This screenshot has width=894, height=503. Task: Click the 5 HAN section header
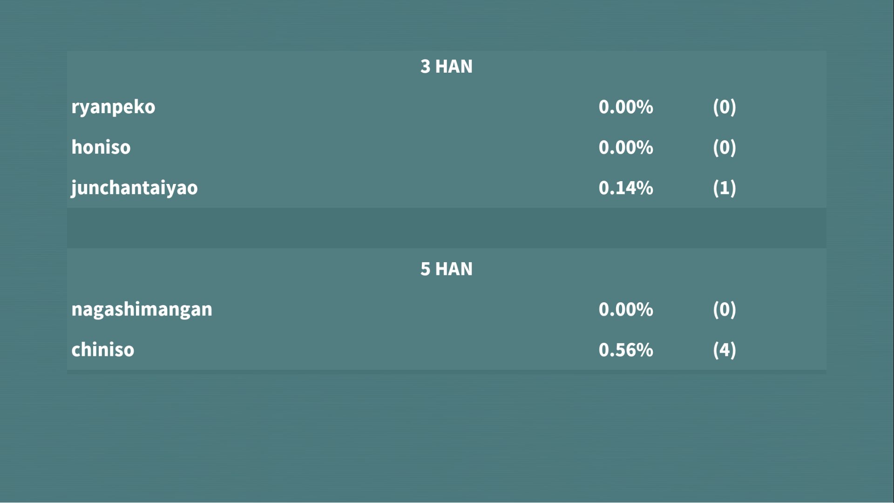click(446, 269)
